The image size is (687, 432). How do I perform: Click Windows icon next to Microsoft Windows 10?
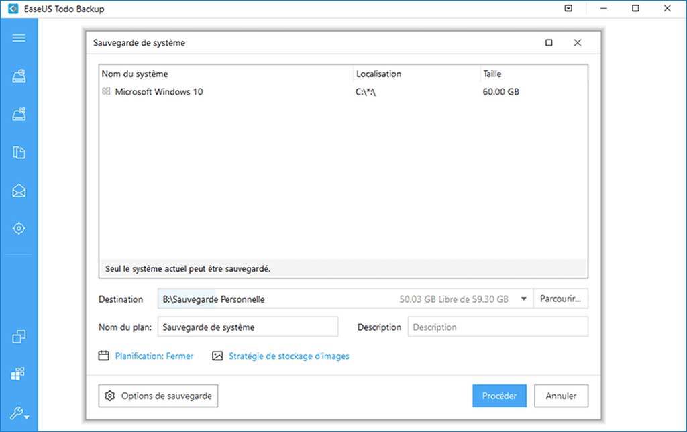coord(106,91)
